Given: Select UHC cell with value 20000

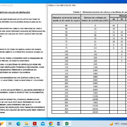Looking at the screenshot, I should (95, 109).
